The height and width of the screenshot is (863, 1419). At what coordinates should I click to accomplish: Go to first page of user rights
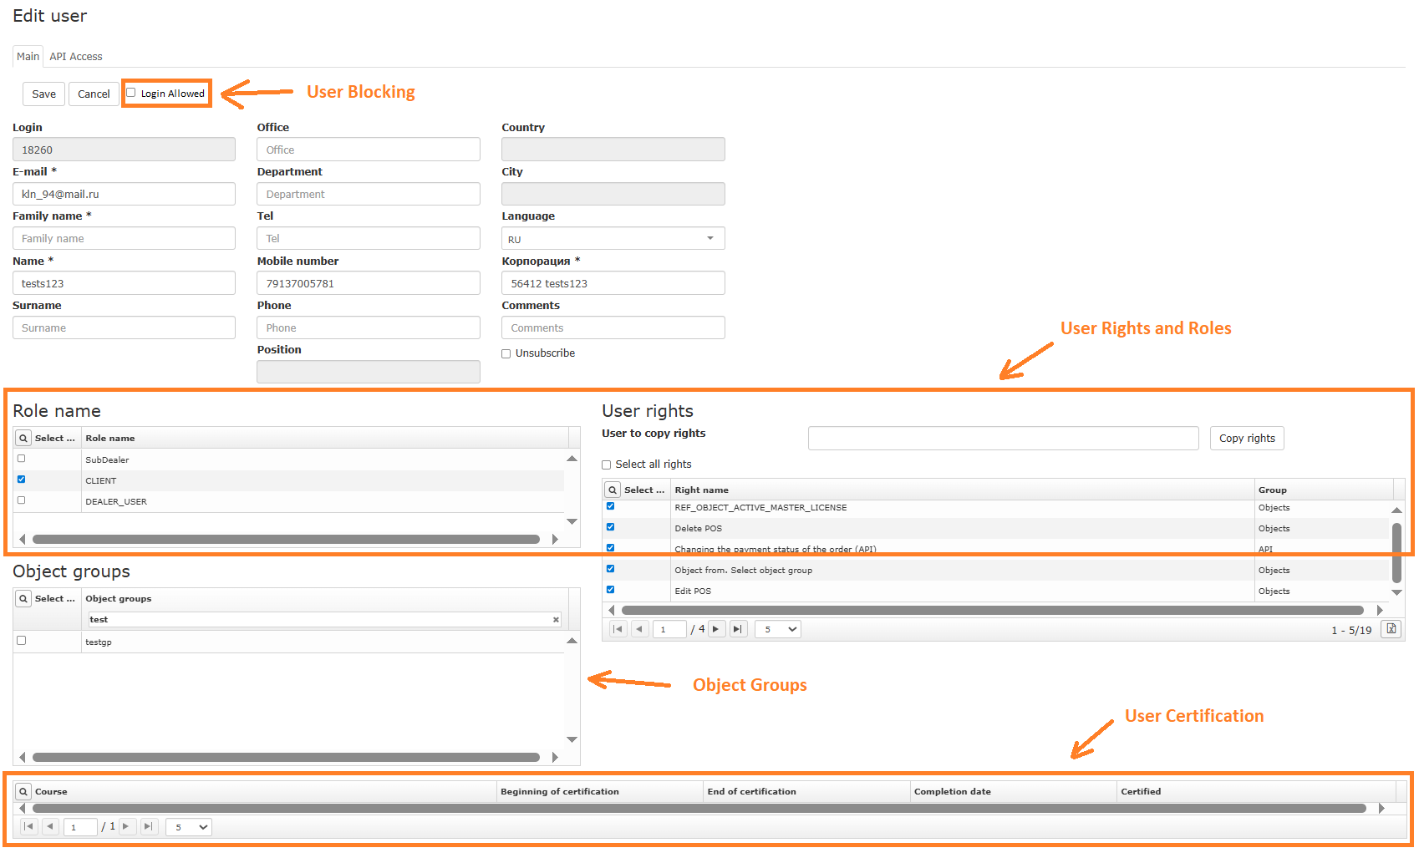point(618,629)
